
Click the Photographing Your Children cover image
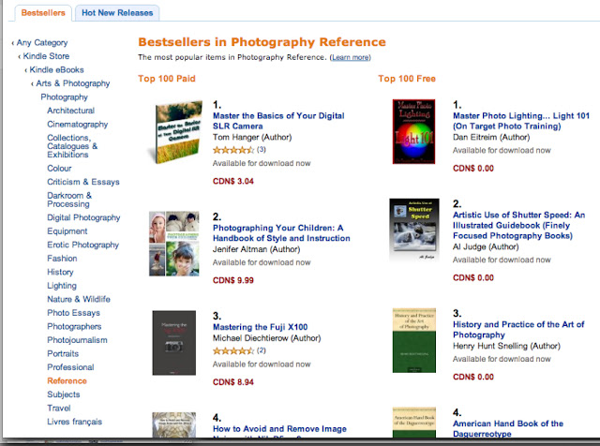coord(174,244)
